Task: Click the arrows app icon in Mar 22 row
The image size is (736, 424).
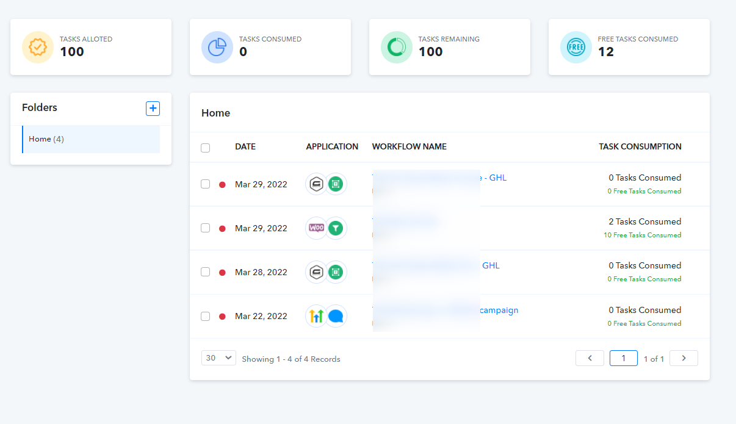Action: point(316,316)
